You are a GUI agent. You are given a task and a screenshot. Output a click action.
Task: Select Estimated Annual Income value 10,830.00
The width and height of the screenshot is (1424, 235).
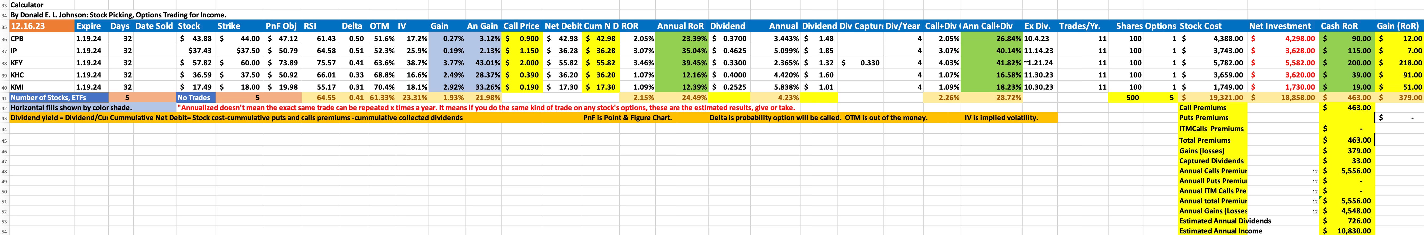point(1347,231)
